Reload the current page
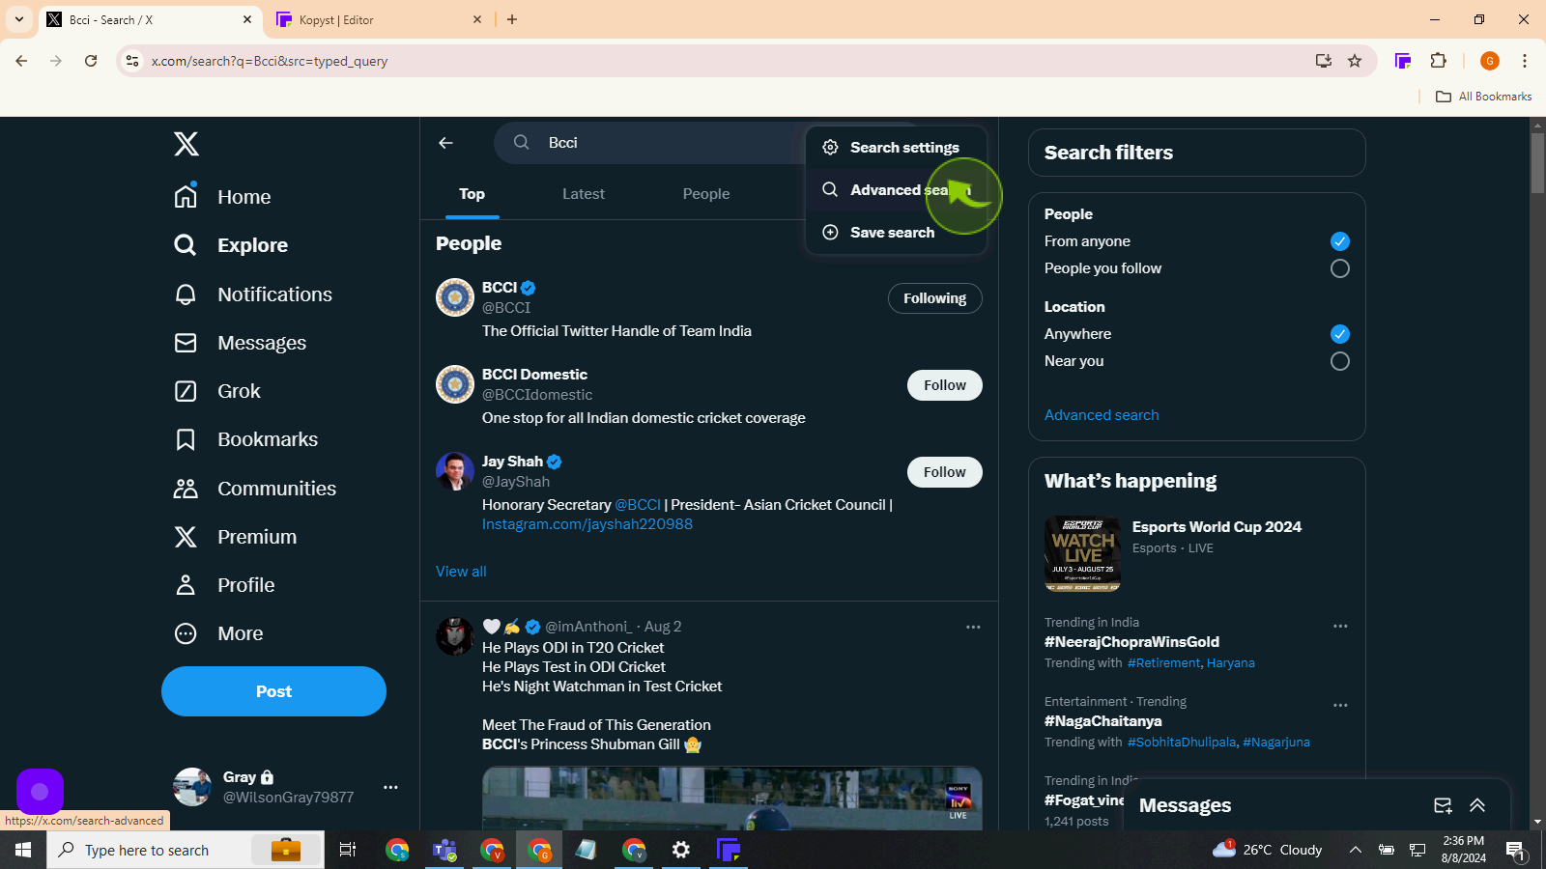 (91, 61)
